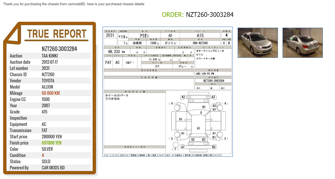Click the lot number value 2031
The image size is (335, 179).
pos(46,68)
